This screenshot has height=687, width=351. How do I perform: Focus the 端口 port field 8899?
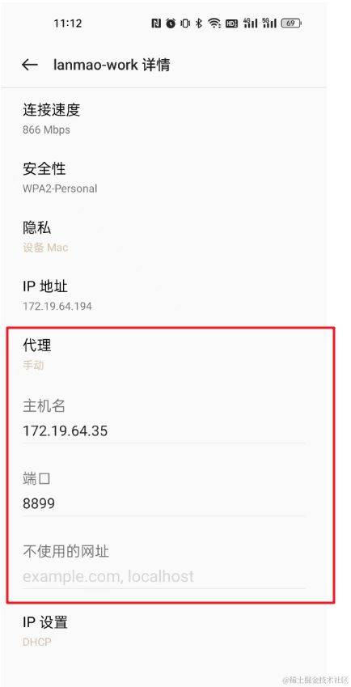pos(163,504)
